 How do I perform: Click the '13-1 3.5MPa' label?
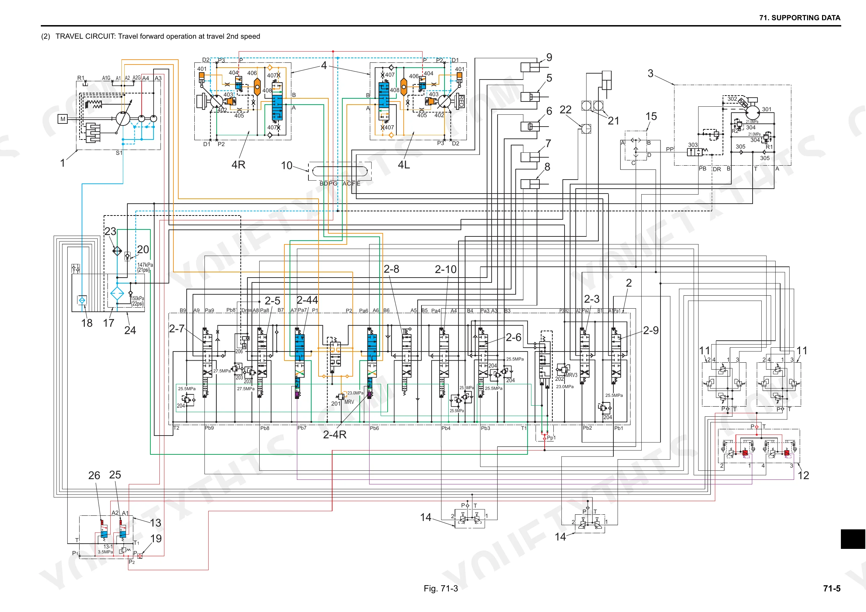pos(106,549)
